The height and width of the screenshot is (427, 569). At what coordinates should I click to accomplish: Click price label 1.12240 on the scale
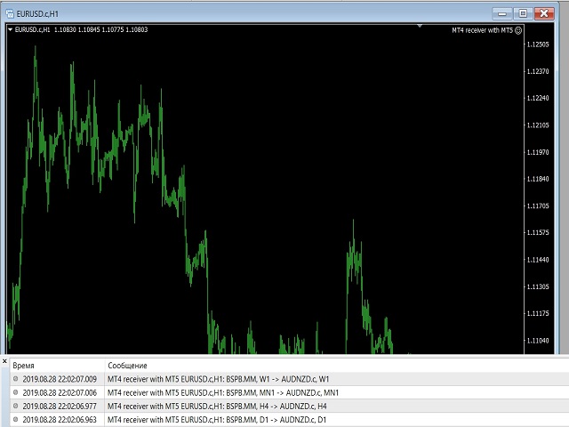click(538, 98)
